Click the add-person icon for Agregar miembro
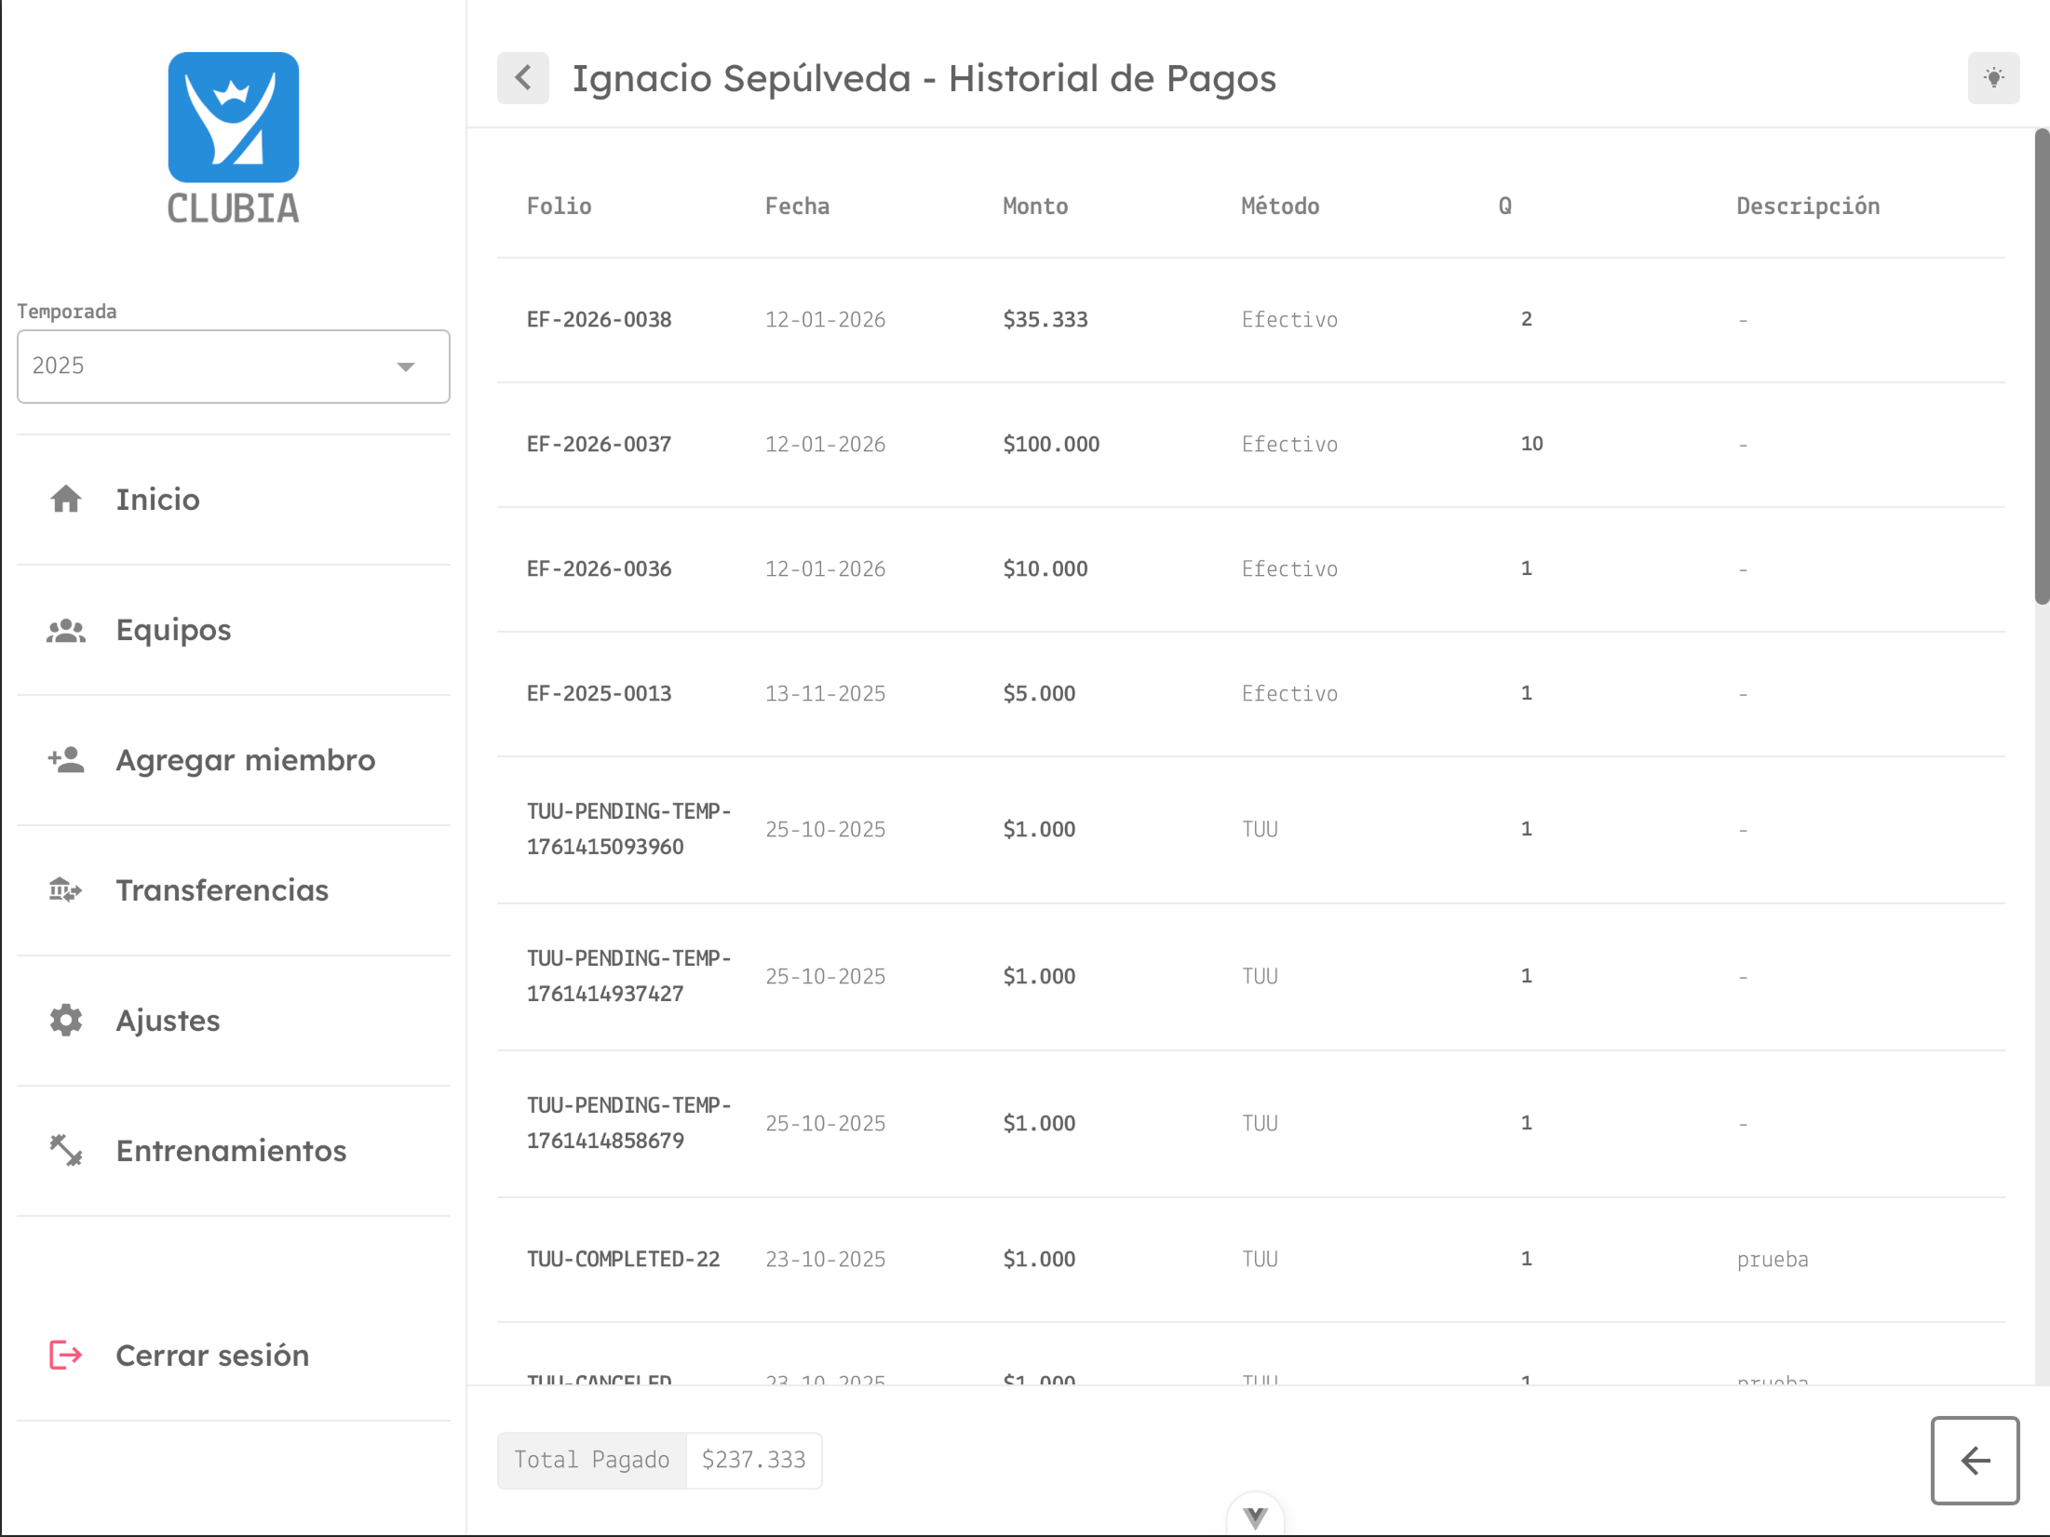This screenshot has height=1537, width=2050. coord(65,760)
